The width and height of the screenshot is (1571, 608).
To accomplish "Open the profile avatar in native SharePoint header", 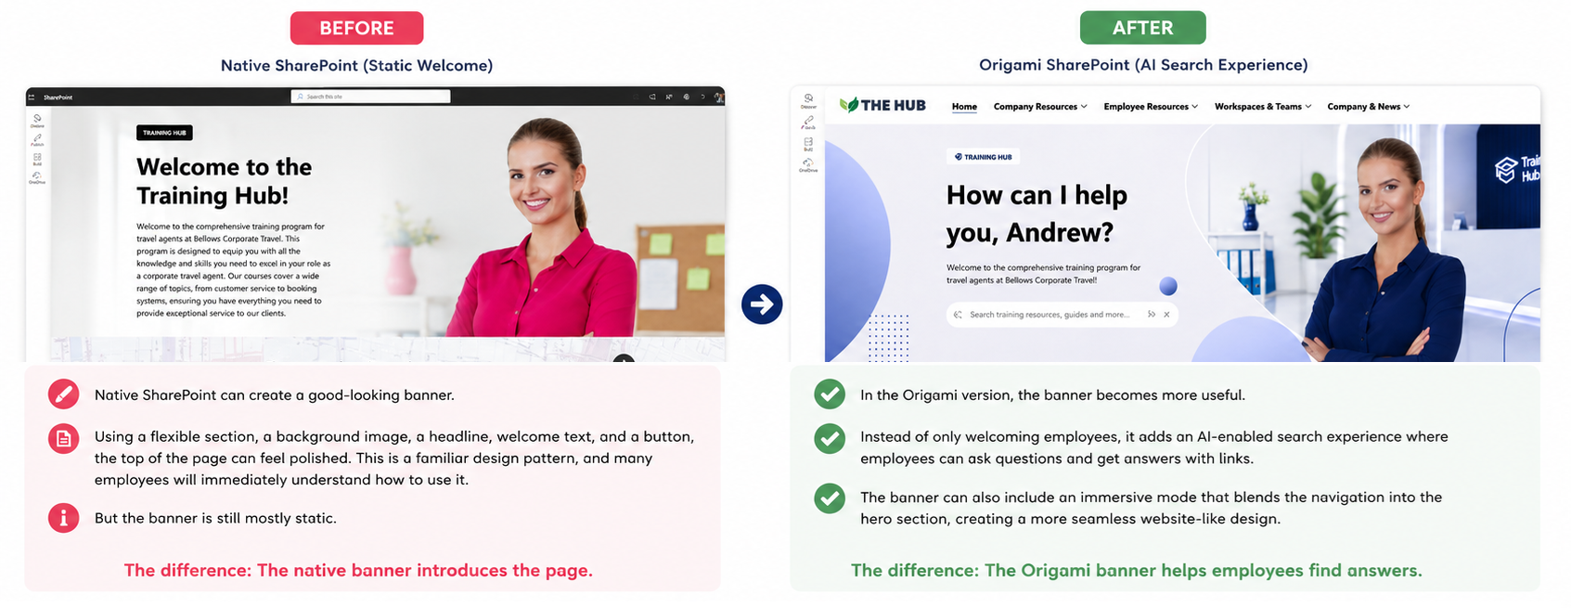I will pos(718,97).
